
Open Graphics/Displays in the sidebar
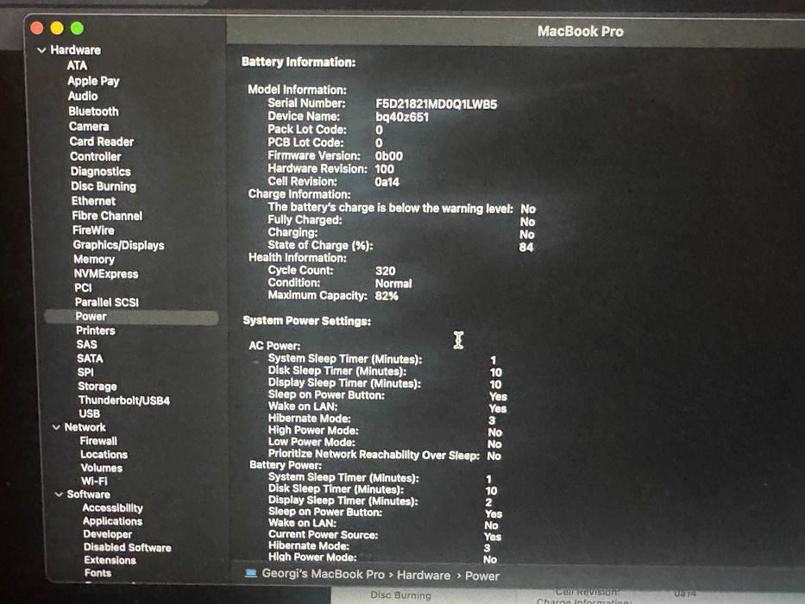tap(118, 246)
